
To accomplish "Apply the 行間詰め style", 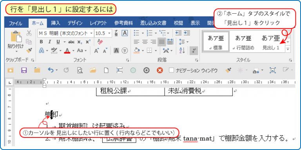I will [x=243, y=42].
